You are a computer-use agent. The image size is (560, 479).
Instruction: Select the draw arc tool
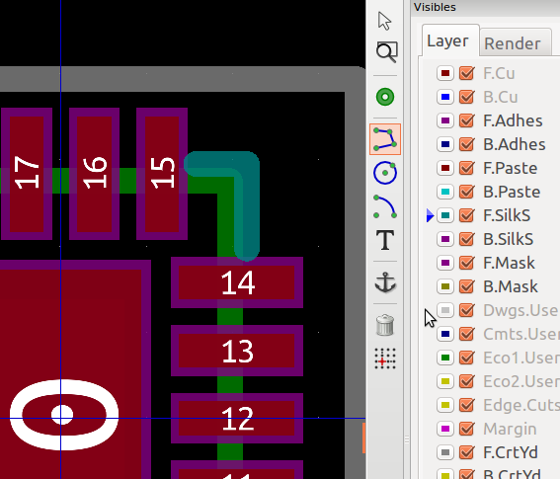(385, 206)
